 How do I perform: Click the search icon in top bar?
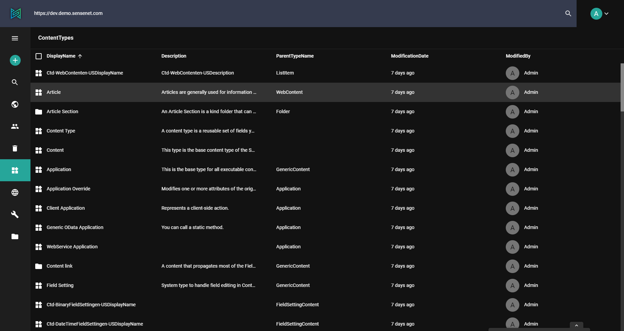(x=568, y=14)
